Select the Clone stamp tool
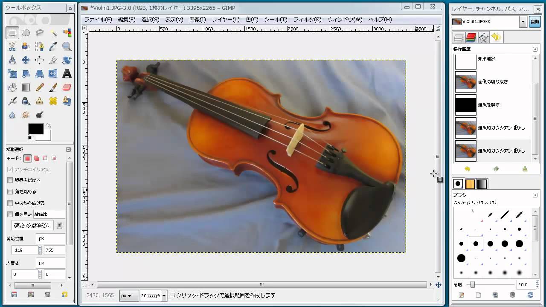Screen dimensions: 546x307 point(40,101)
